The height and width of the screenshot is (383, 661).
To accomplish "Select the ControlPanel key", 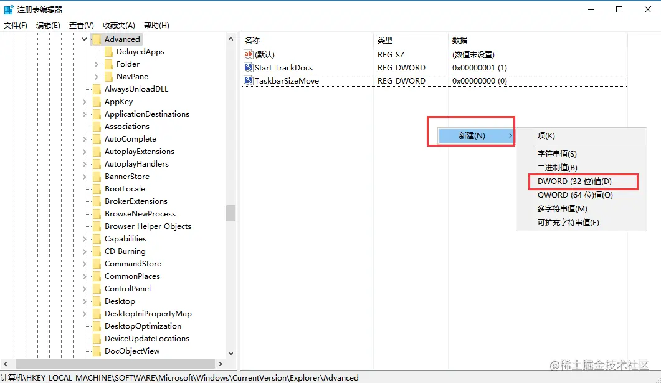I will click(x=128, y=288).
